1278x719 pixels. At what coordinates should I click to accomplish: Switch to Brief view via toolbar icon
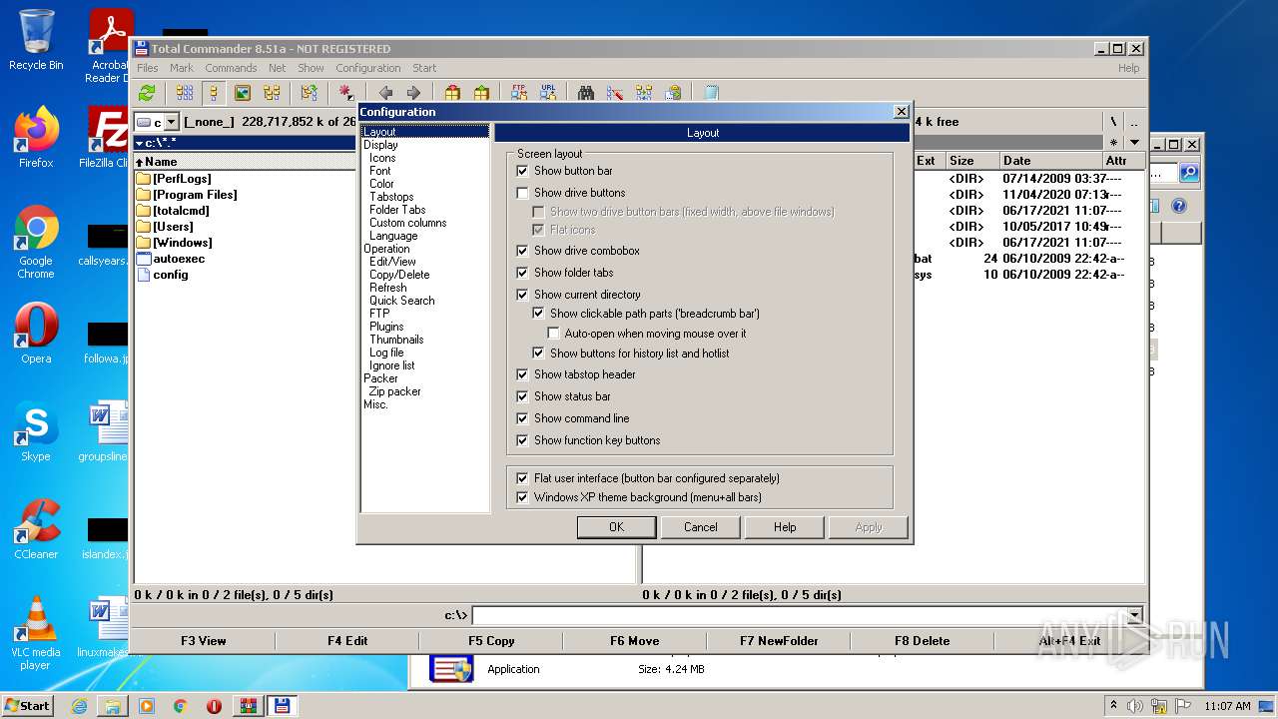pos(185,93)
